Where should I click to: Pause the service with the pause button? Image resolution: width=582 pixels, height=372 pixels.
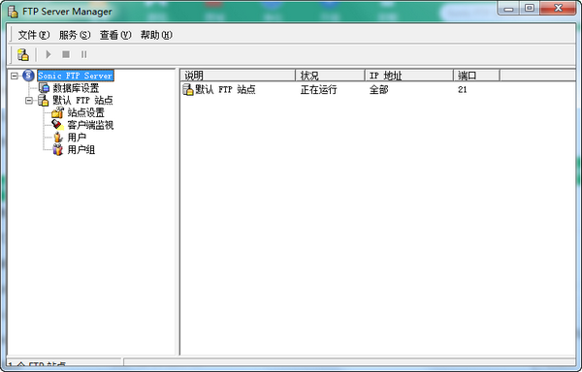[x=83, y=54]
